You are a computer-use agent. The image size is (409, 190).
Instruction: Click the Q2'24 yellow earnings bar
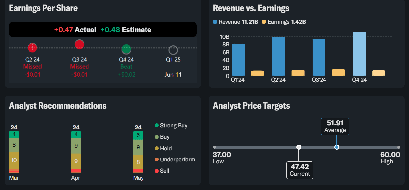(x=298, y=73)
